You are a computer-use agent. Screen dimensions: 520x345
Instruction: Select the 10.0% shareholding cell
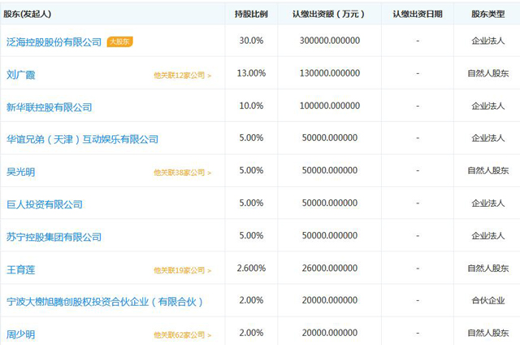click(251, 106)
